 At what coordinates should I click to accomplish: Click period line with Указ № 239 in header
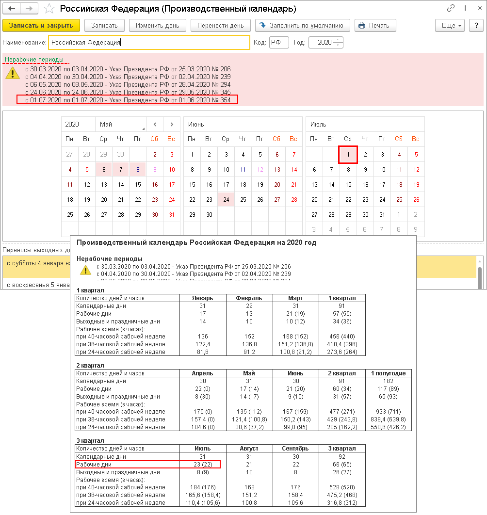tap(128, 77)
